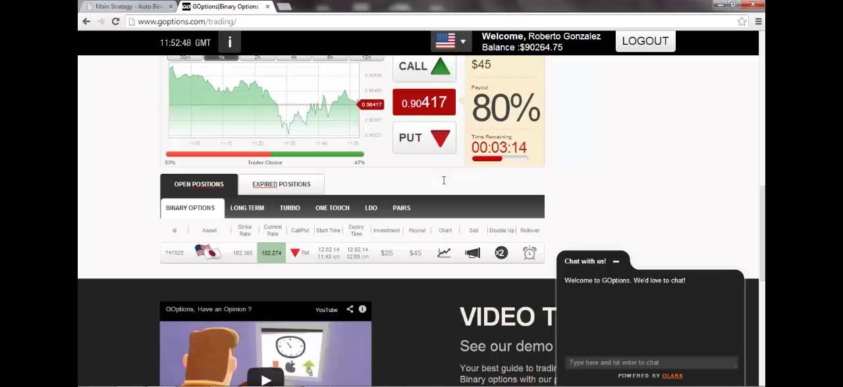The image size is (843, 387).
Task: Reload the page with refresh icon
Action: point(115,21)
